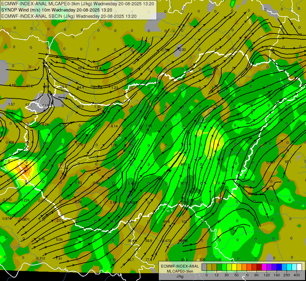The height and width of the screenshot is (281, 306).
Task: Click the map value '2.72'
Action: coord(63,125)
